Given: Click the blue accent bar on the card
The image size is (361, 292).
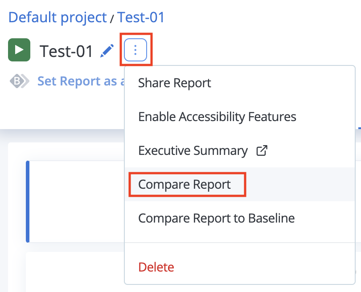Looking at the screenshot, I should coord(28,202).
